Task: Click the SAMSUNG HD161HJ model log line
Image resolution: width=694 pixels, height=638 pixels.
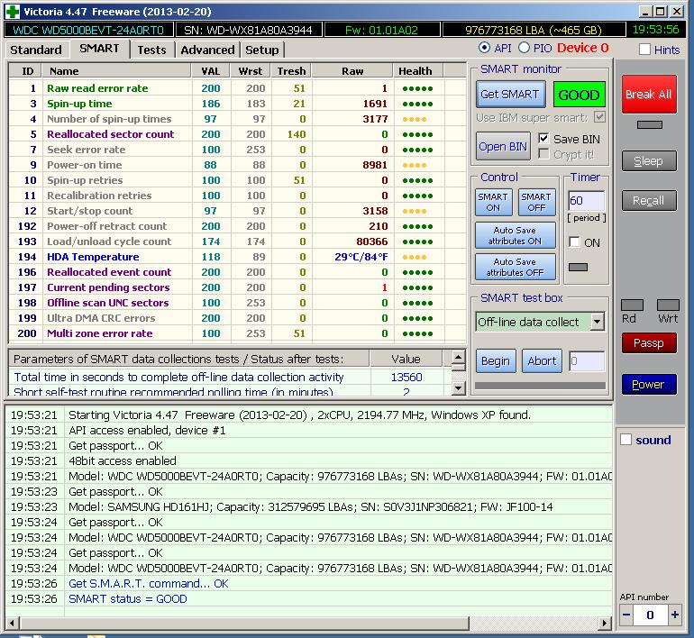Action: [x=311, y=506]
